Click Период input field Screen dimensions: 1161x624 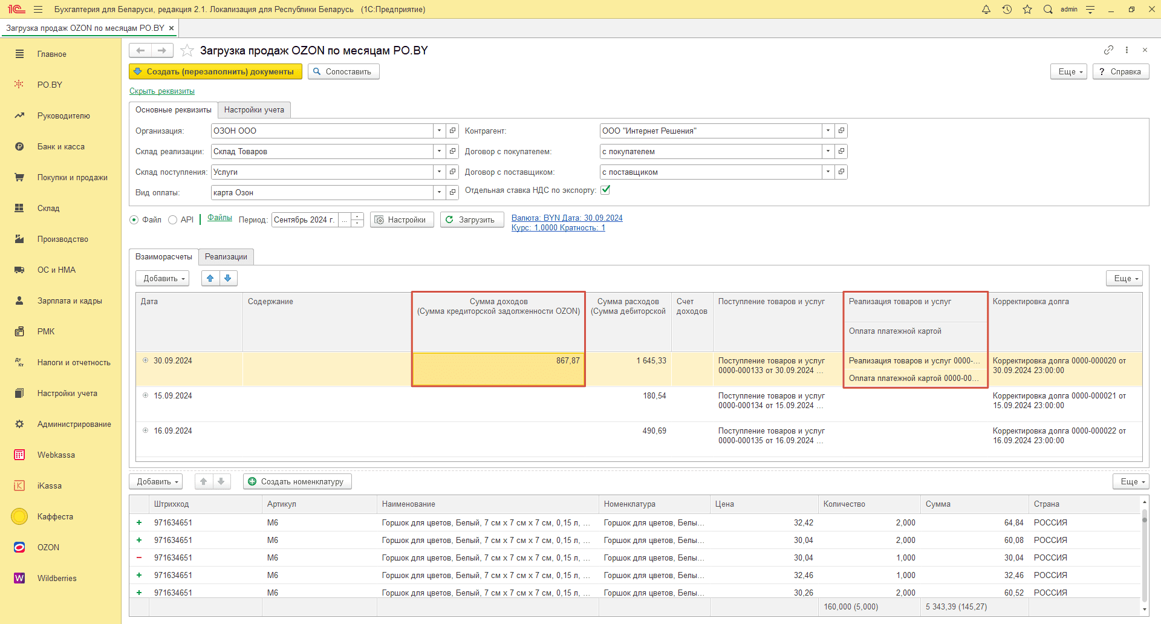pyautogui.click(x=305, y=219)
